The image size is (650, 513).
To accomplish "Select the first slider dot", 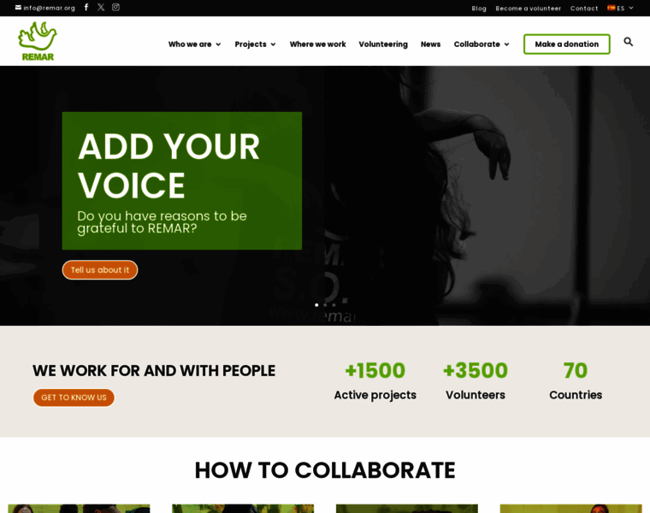I will click(x=316, y=305).
